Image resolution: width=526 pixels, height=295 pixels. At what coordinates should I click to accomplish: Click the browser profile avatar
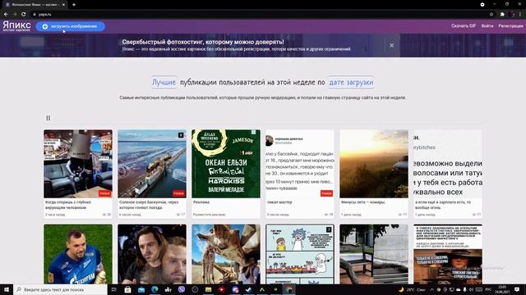click(511, 15)
